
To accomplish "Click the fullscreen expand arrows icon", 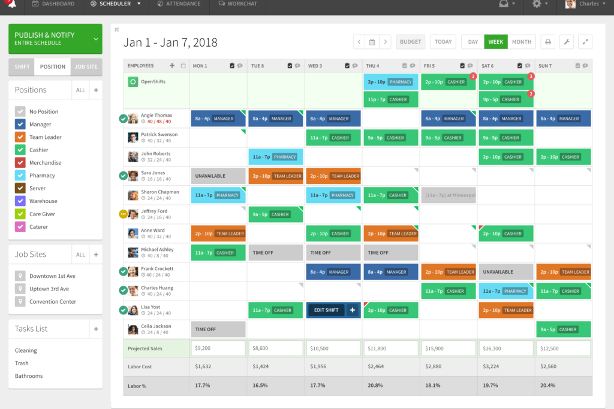I will pos(585,42).
